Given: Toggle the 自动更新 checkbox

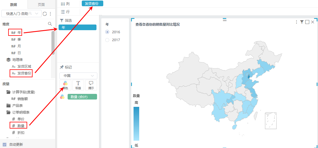Looking at the screenshot, I should coord(5,145).
